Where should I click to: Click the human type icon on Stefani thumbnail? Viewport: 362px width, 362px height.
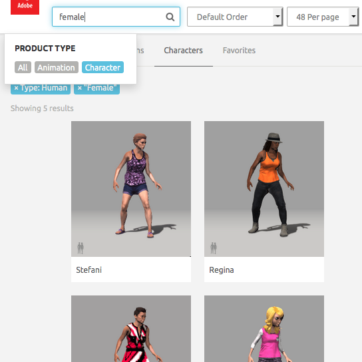[x=81, y=248]
